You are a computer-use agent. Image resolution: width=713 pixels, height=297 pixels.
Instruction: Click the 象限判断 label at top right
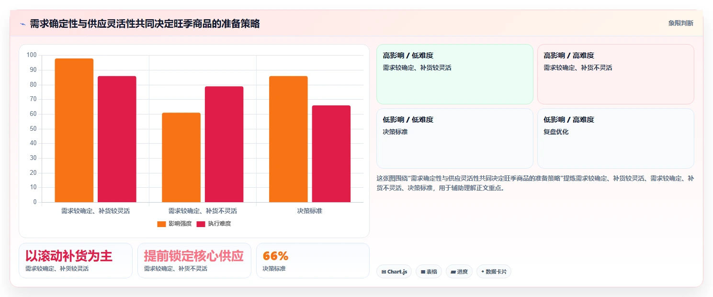(680, 23)
